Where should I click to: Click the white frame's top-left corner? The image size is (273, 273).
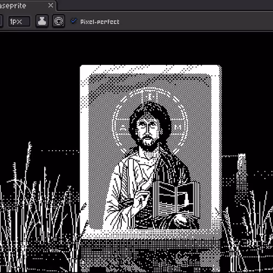click(84, 69)
